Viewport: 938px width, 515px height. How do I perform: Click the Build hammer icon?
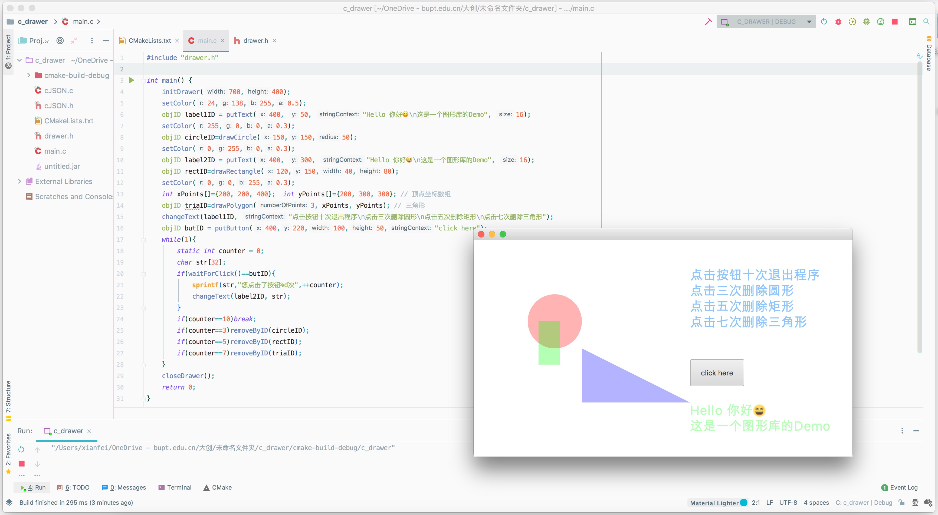click(x=708, y=22)
